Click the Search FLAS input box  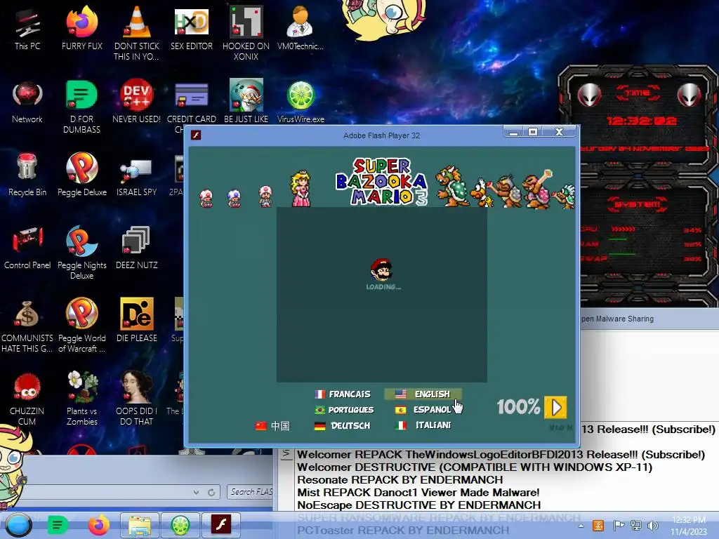coord(251,492)
